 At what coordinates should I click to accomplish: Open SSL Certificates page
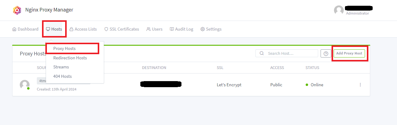tap(121, 29)
